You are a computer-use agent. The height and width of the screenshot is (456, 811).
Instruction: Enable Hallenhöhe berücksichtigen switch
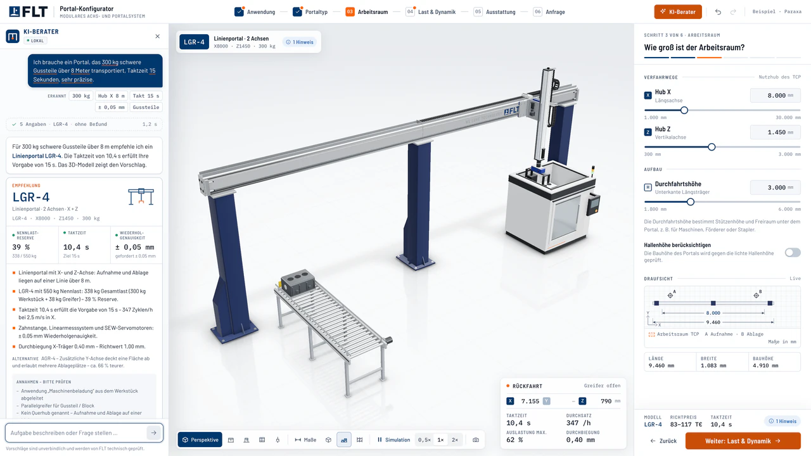(793, 252)
